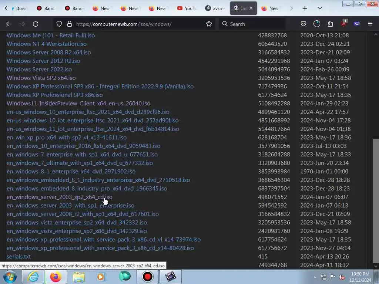Switch to the avsm tab

coord(215,9)
